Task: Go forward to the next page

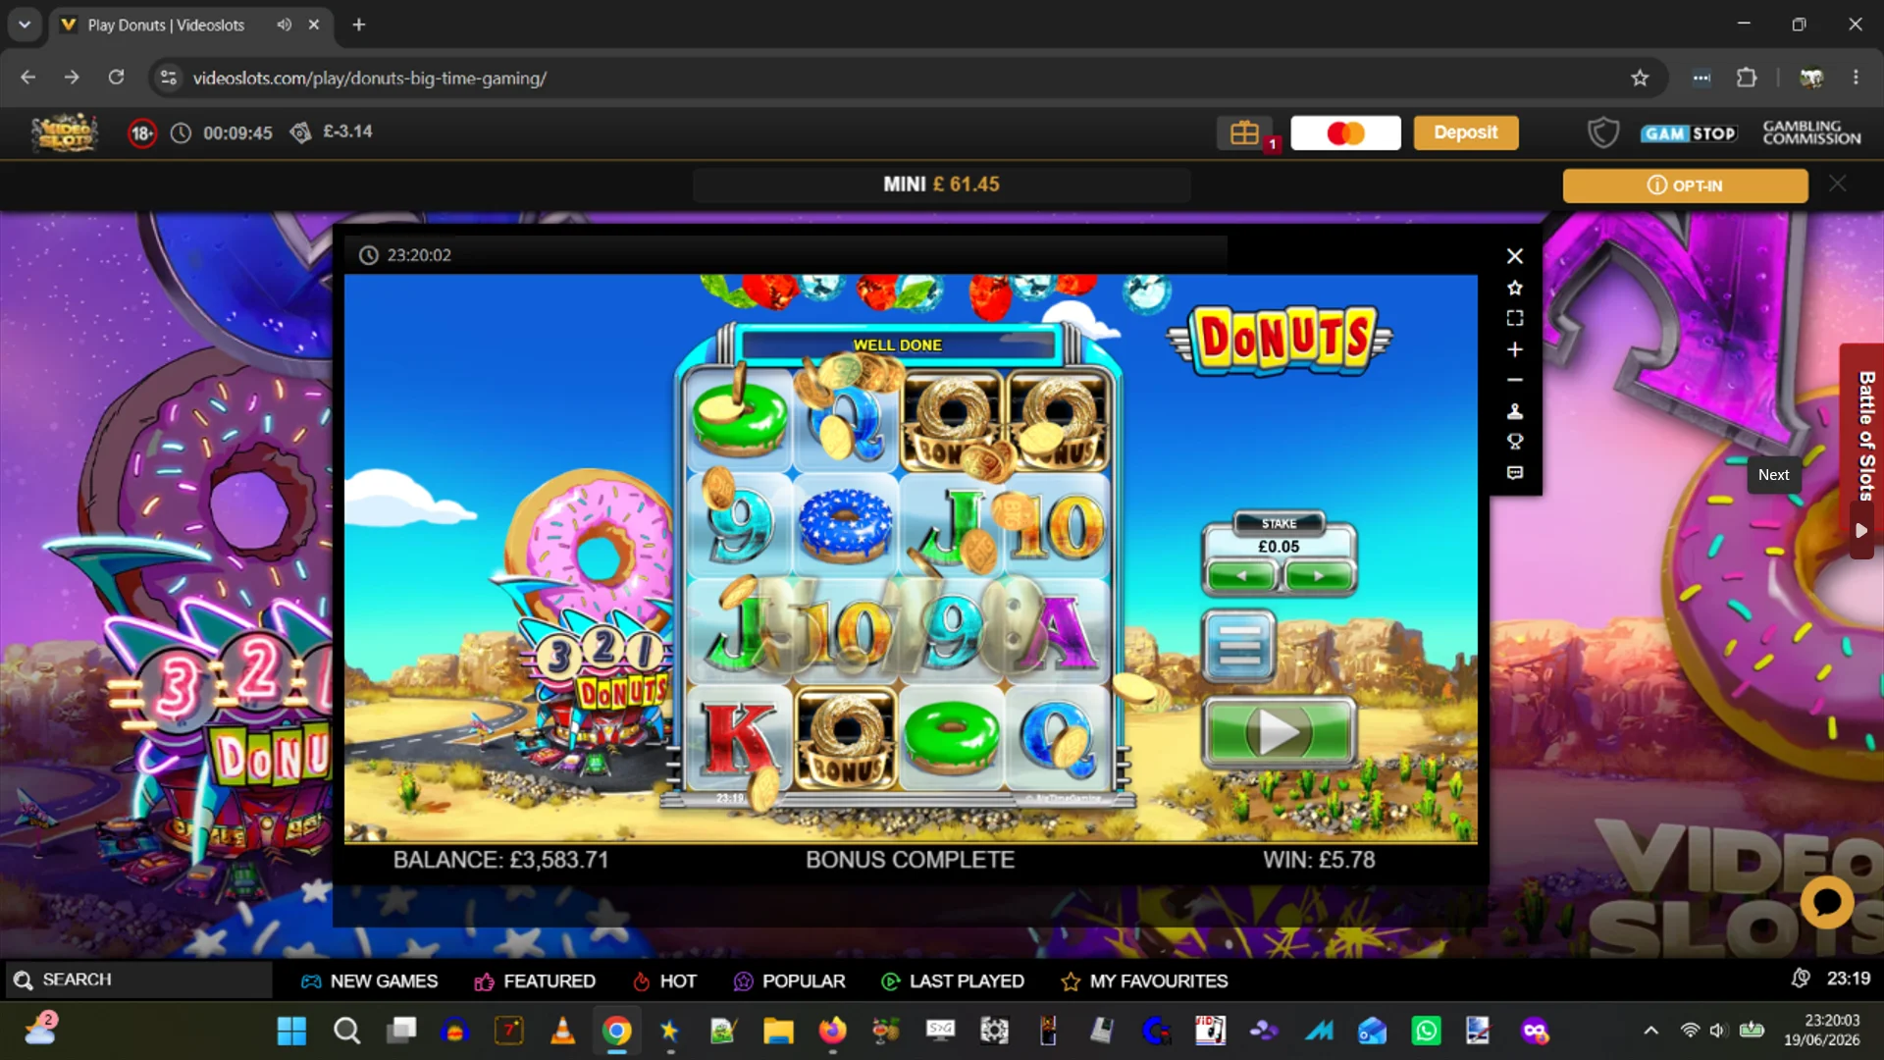Action: pos(72,78)
